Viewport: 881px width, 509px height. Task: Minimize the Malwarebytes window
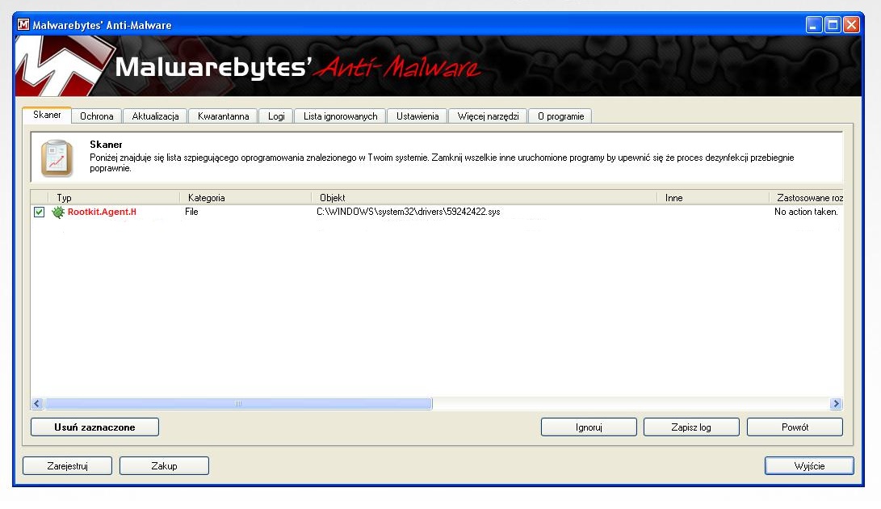(x=814, y=25)
